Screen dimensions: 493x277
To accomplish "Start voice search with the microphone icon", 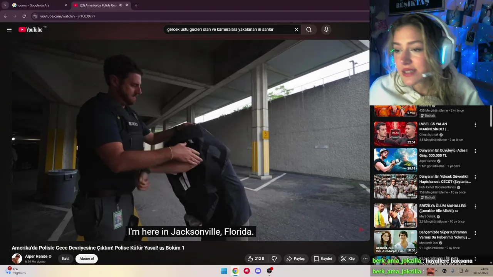I will point(326,30).
